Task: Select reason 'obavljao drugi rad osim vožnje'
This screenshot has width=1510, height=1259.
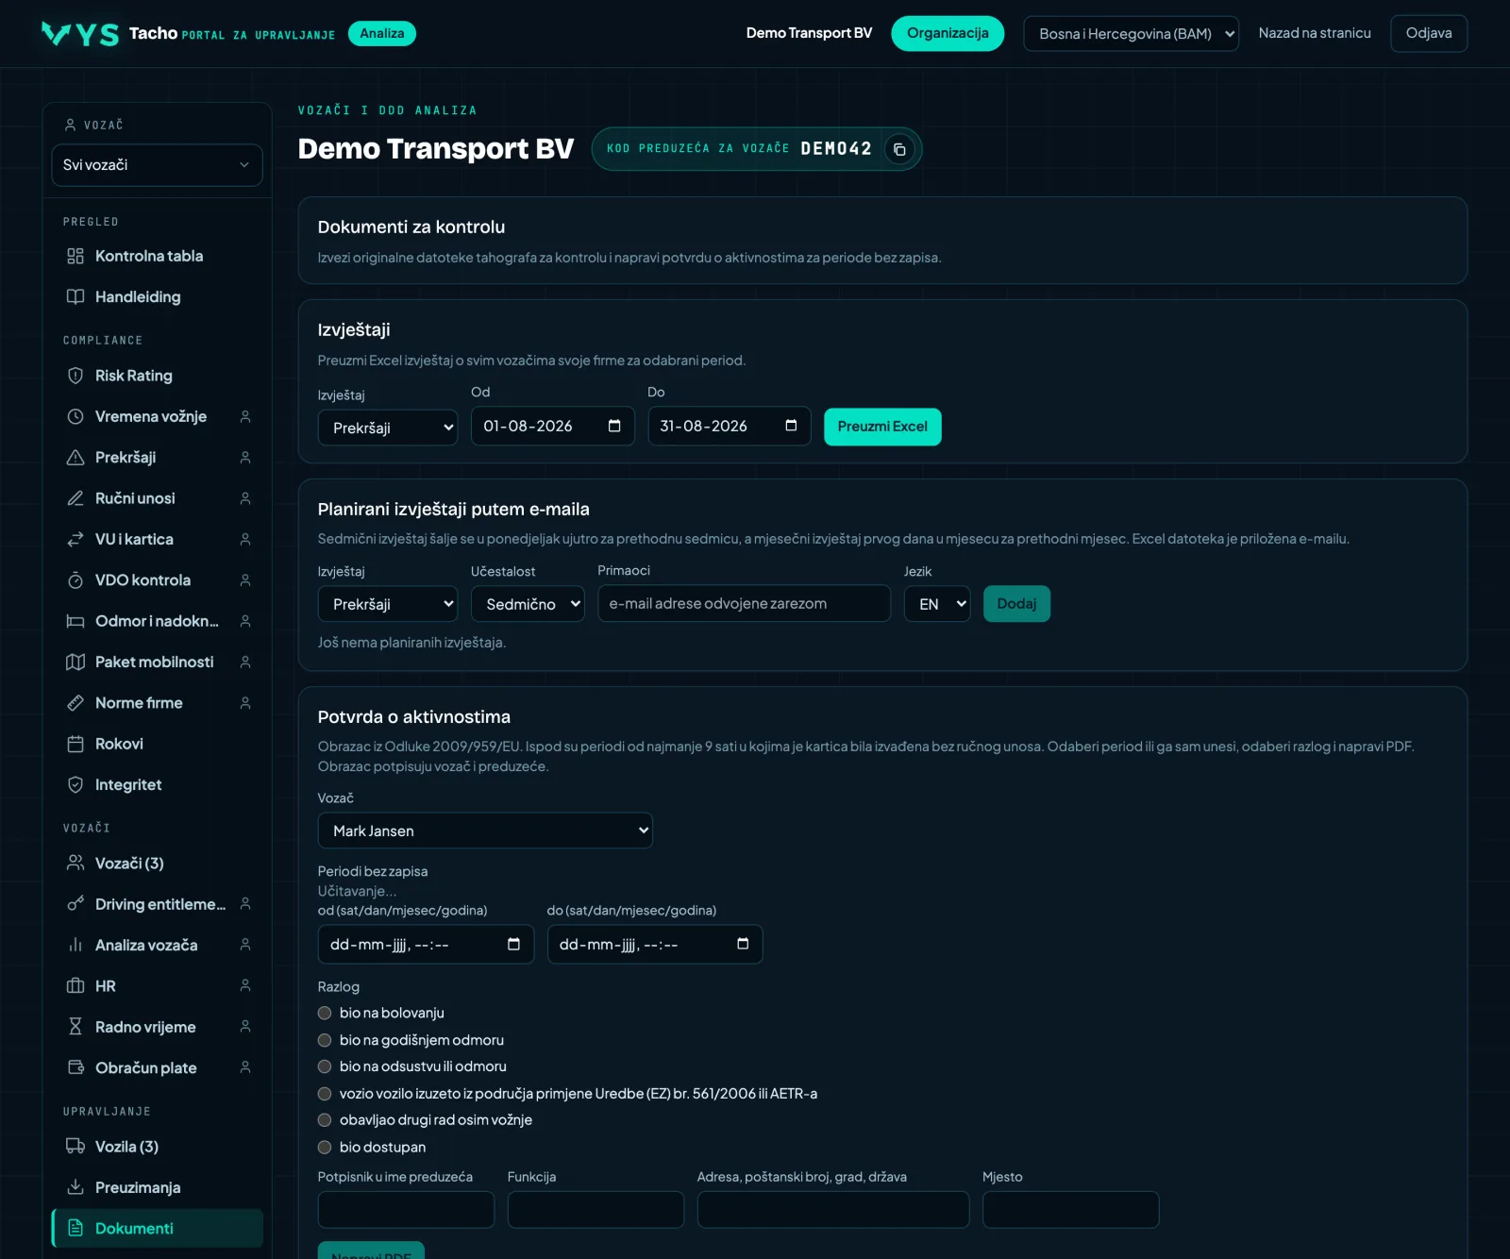Action: [325, 1120]
